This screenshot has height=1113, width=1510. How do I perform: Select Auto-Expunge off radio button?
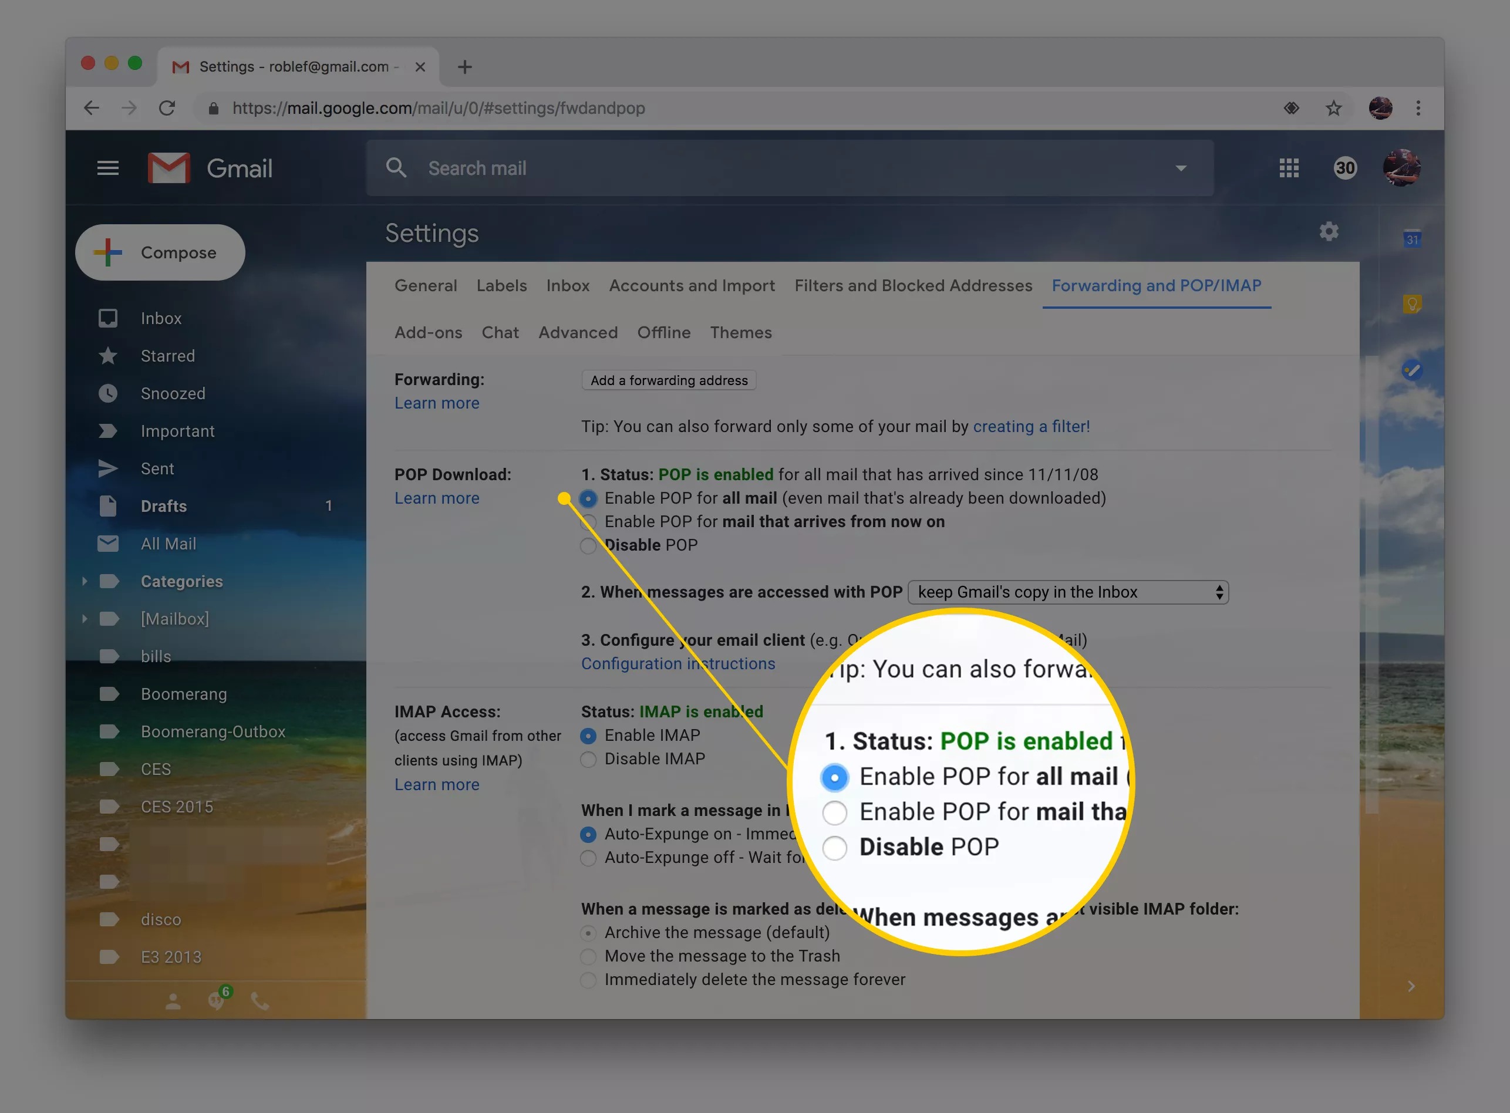pyautogui.click(x=588, y=858)
